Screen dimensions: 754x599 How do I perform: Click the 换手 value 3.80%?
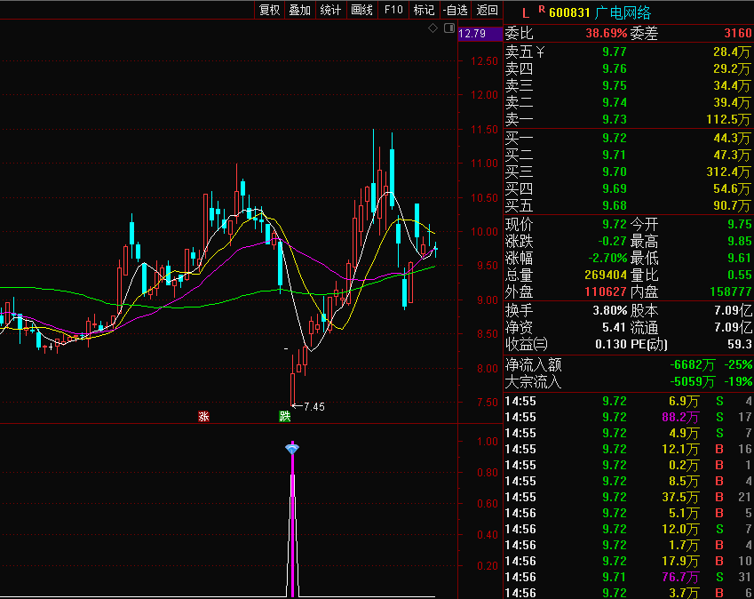pyautogui.click(x=610, y=310)
